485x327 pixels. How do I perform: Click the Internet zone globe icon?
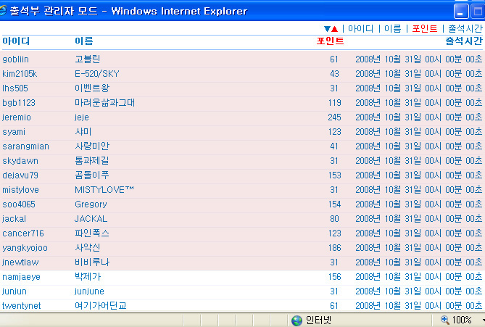(x=297, y=320)
